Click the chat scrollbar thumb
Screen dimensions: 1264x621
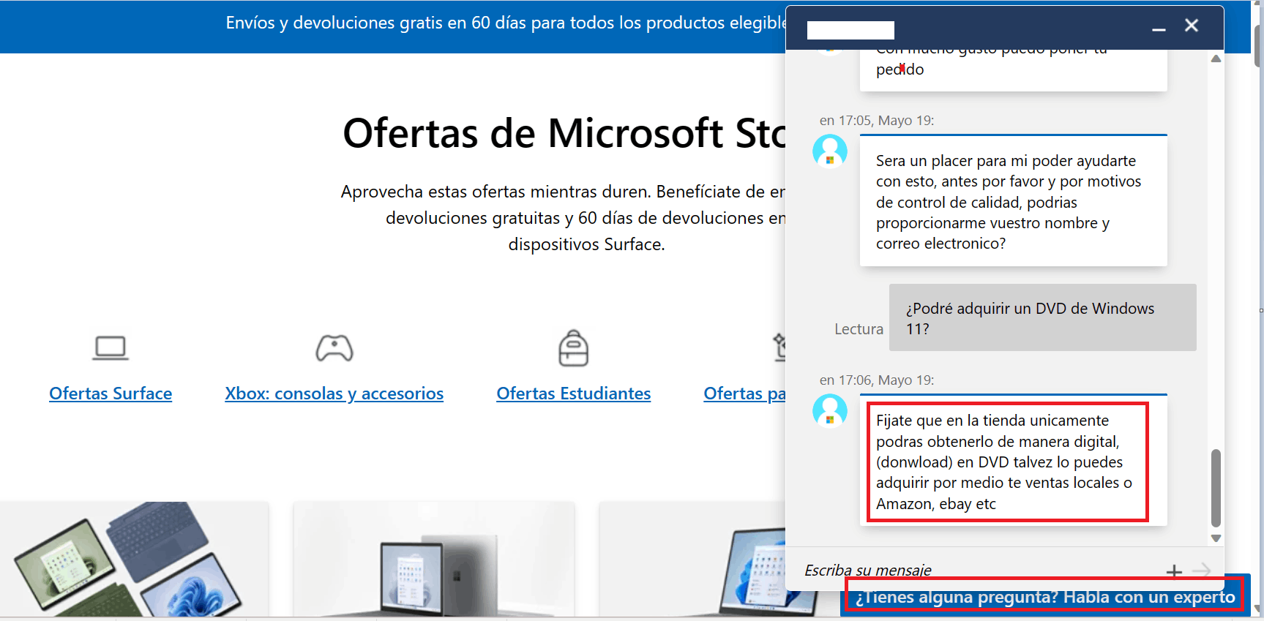1216,488
